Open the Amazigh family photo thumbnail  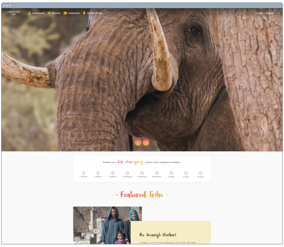[107, 225]
